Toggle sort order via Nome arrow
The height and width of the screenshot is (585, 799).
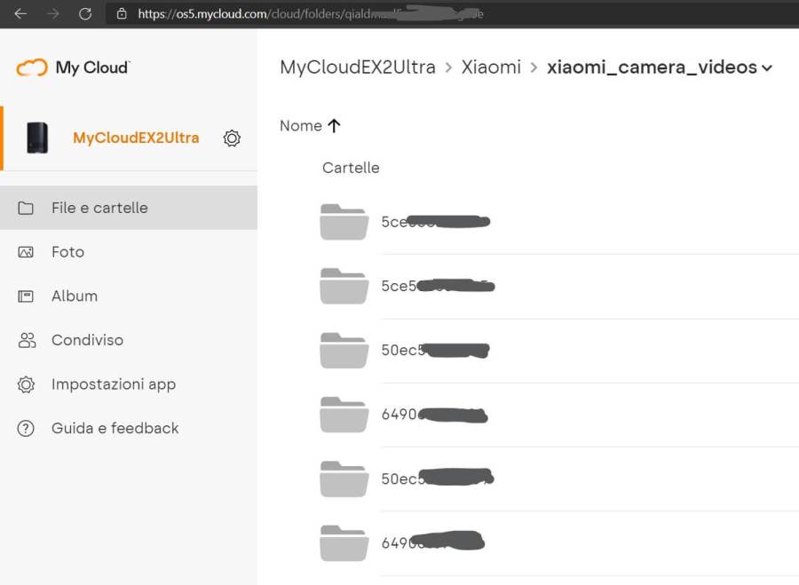(334, 126)
